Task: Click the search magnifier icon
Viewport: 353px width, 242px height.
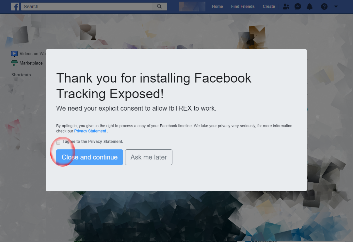Action: pyautogui.click(x=159, y=6)
